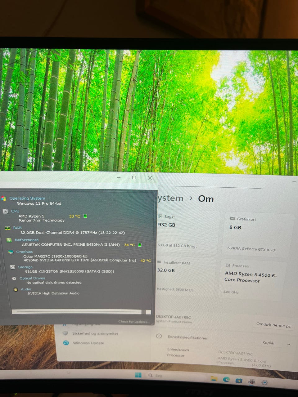Click the System breadcrumb in Settings

tap(170, 198)
